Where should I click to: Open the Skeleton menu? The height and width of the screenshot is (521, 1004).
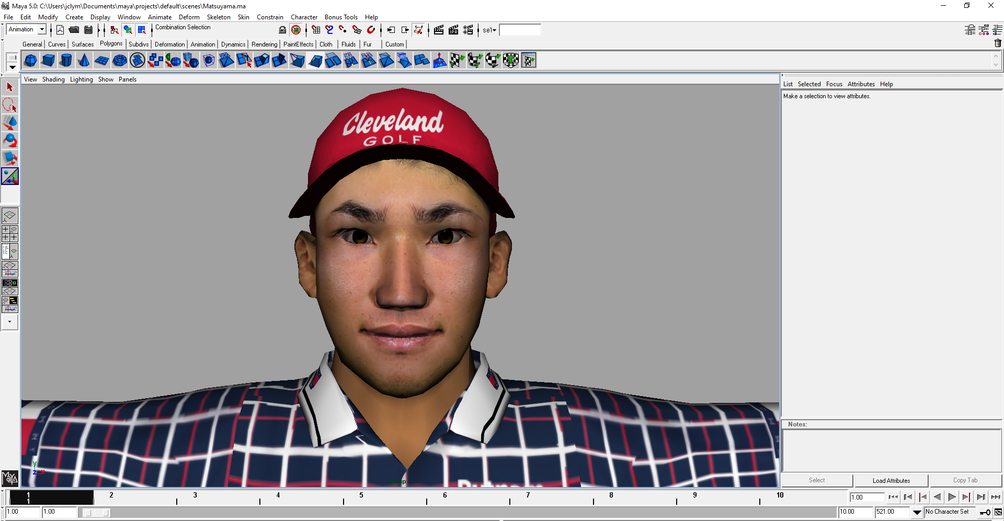click(219, 17)
